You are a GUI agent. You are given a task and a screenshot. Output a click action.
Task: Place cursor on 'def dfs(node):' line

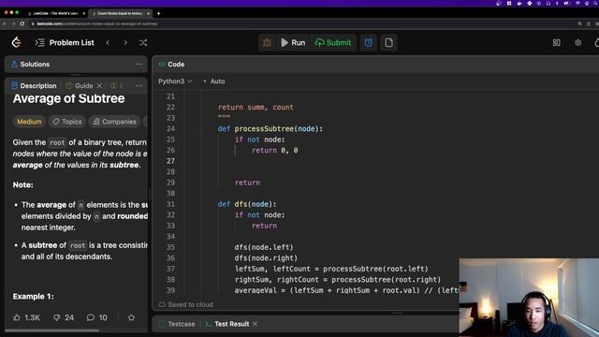[x=247, y=204]
